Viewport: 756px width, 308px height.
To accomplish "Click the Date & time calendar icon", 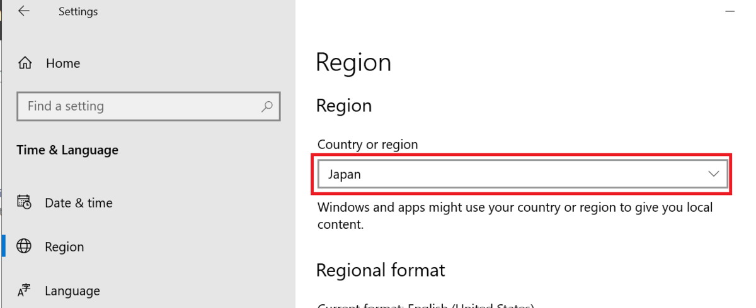I will point(25,202).
